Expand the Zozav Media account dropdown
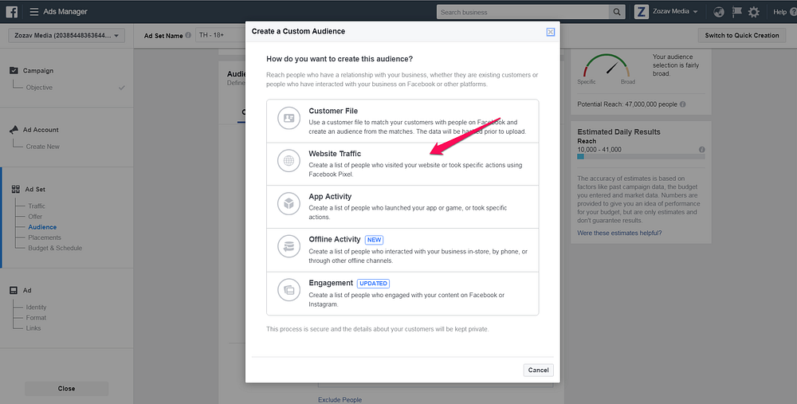Image resolution: width=797 pixels, height=404 pixels. [67, 36]
